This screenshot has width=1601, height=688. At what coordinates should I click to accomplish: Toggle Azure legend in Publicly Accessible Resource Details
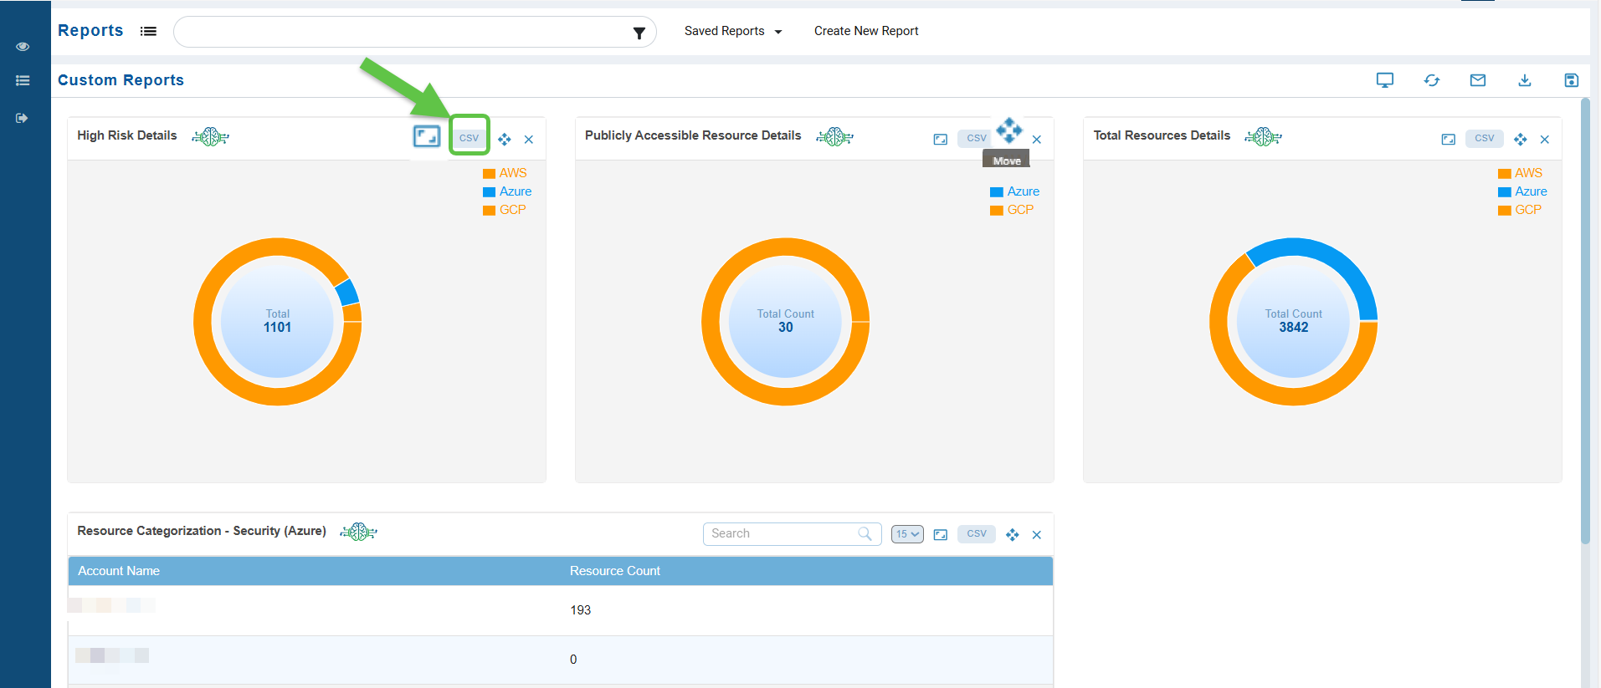tap(1014, 191)
